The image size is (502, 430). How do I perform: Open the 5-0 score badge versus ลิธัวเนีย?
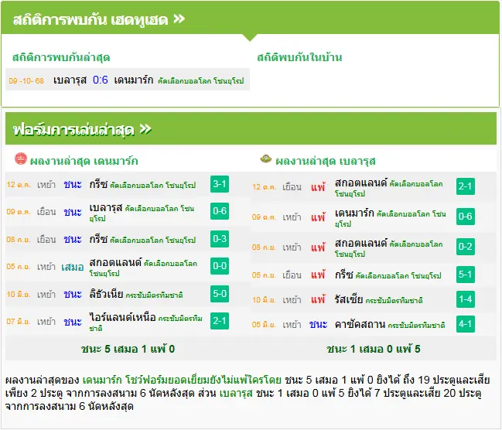220,294
